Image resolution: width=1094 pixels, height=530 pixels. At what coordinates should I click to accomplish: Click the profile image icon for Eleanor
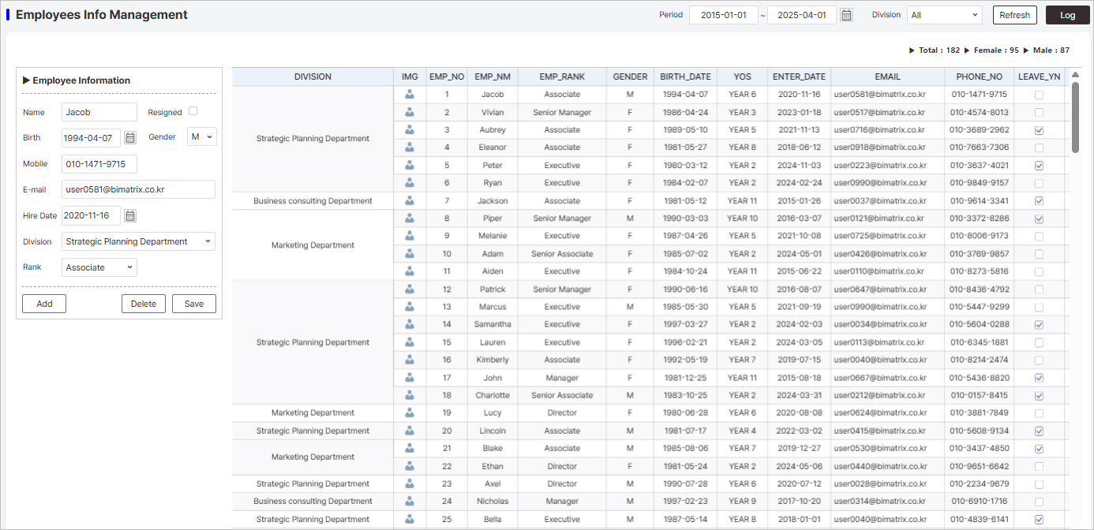(x=410, y=147)
